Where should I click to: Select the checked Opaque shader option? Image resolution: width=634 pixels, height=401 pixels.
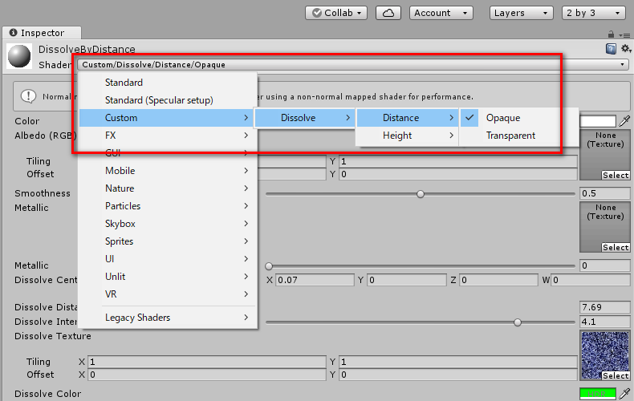(518, 118)
